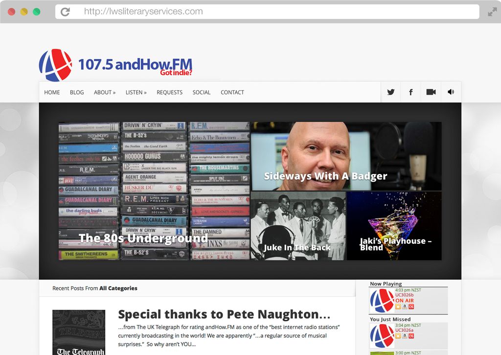
Task: Click the 107.5 andHow.FM logo
Action: pos(115,65)
